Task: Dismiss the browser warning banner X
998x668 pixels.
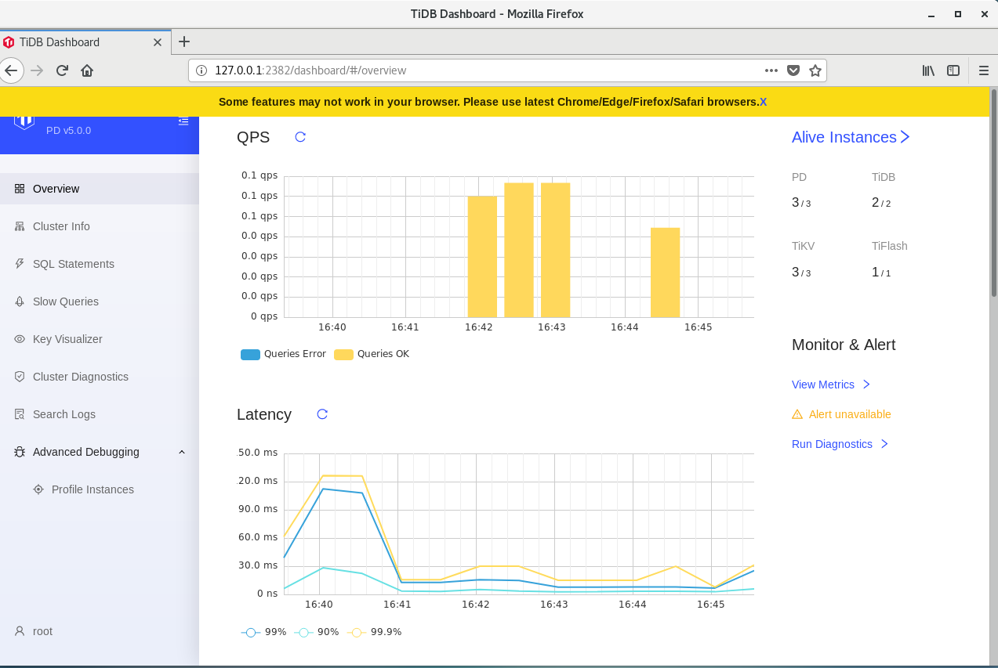Action: 763,102
